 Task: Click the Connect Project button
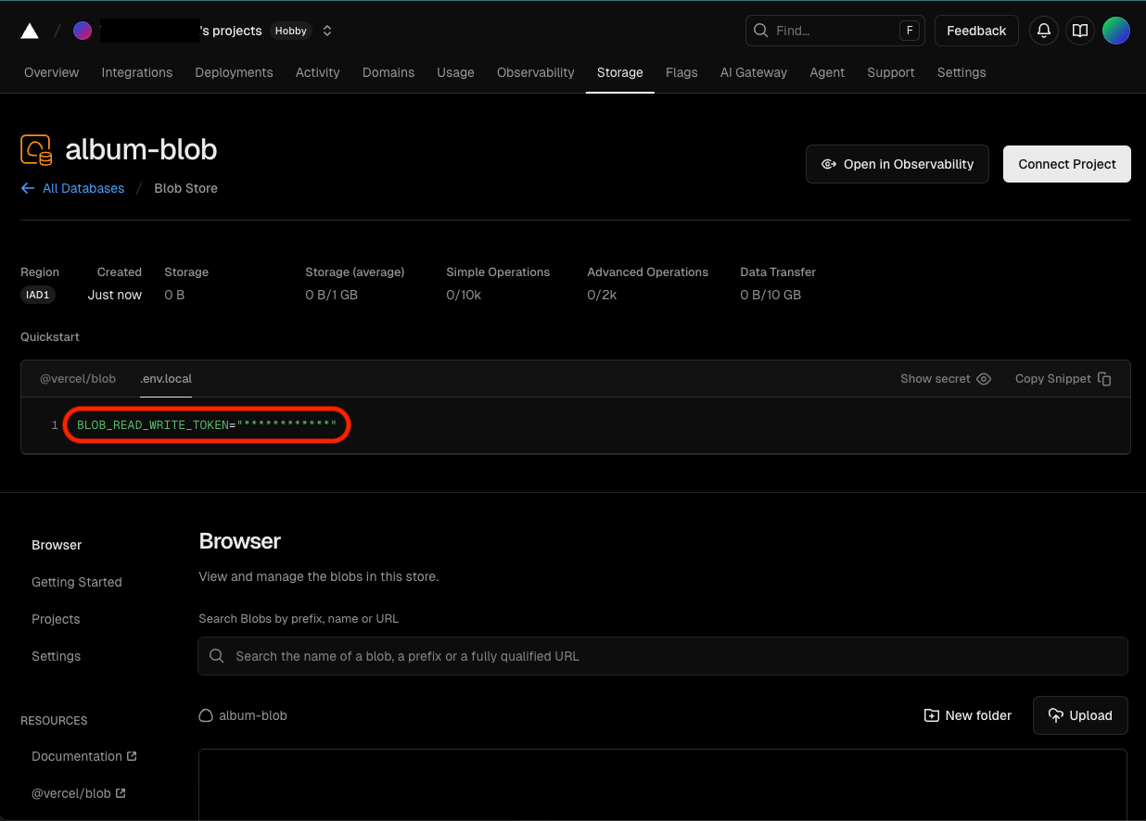tap(1066, 163)
